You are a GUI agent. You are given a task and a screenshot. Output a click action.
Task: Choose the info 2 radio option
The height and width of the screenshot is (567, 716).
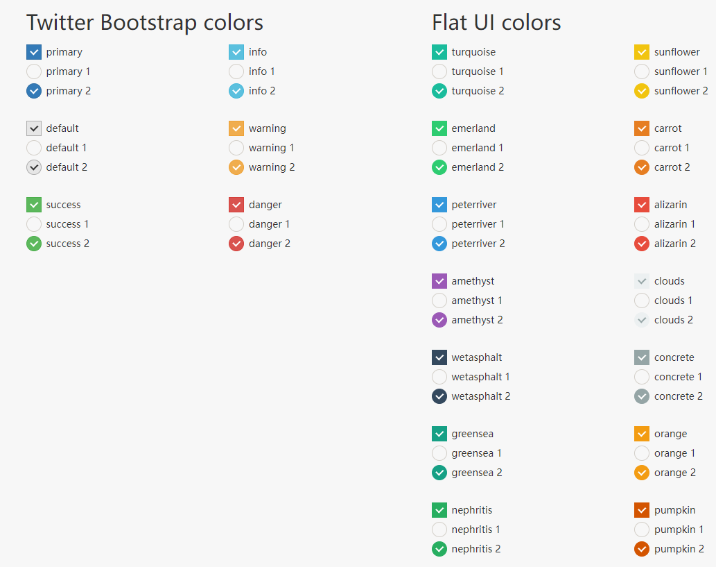pyautogui.click(x=236, y=91)
